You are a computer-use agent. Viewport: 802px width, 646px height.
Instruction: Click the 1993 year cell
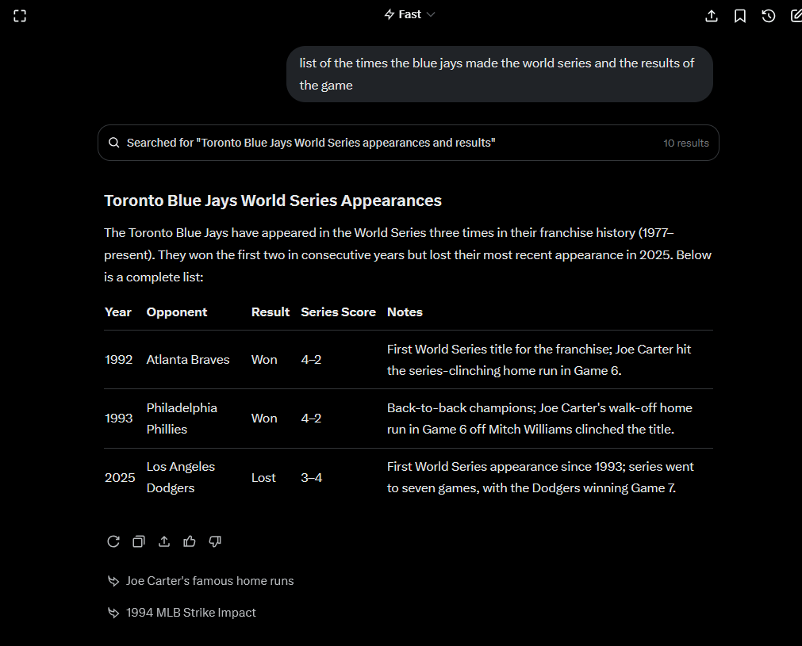[119, 419]
